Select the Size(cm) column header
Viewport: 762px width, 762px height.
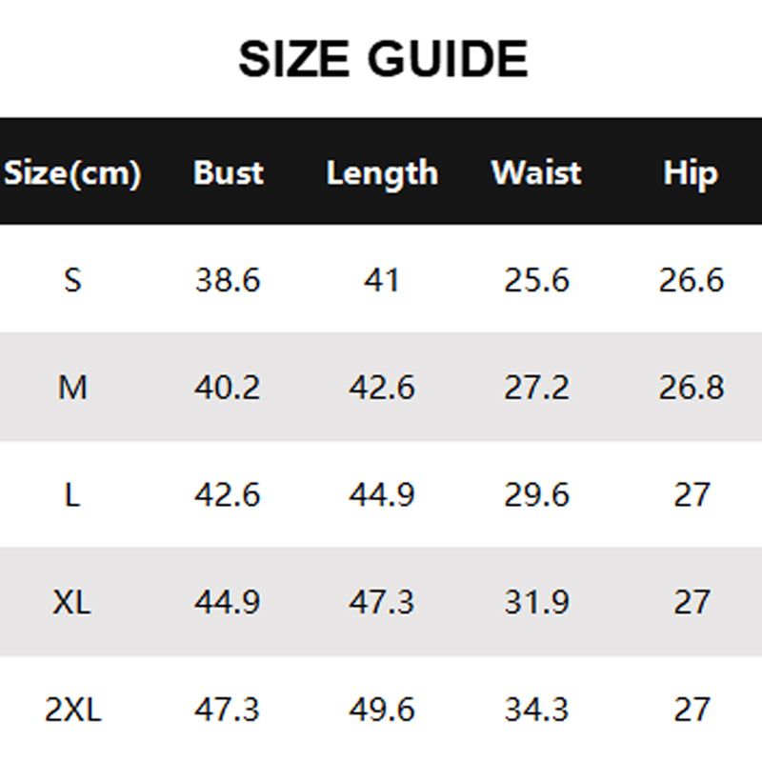72,173
